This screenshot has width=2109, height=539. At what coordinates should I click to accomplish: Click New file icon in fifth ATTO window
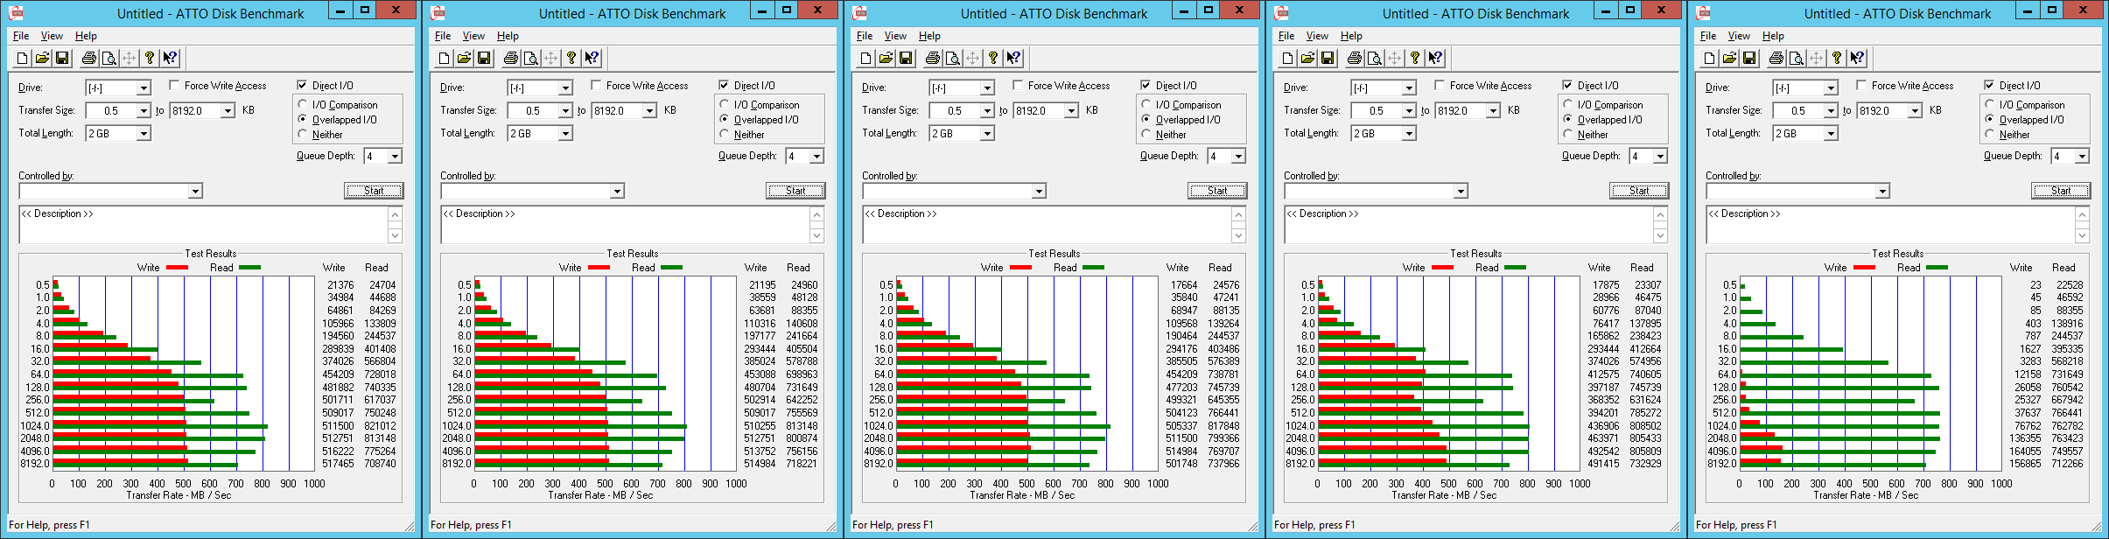pyautogui.click(x=1709, y=58)
